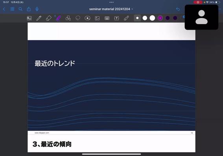
Task: Go back with the chevron arrow
Action: [4, 9]
